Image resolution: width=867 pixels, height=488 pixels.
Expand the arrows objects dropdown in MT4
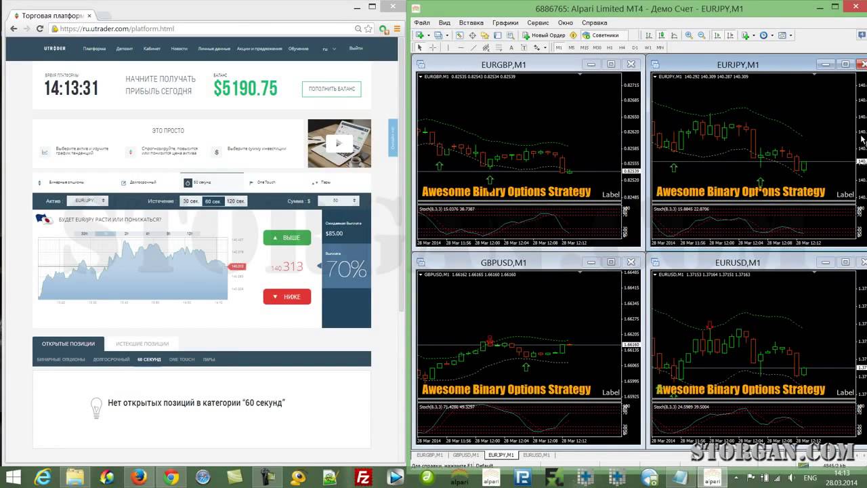[x=545, y=47]
